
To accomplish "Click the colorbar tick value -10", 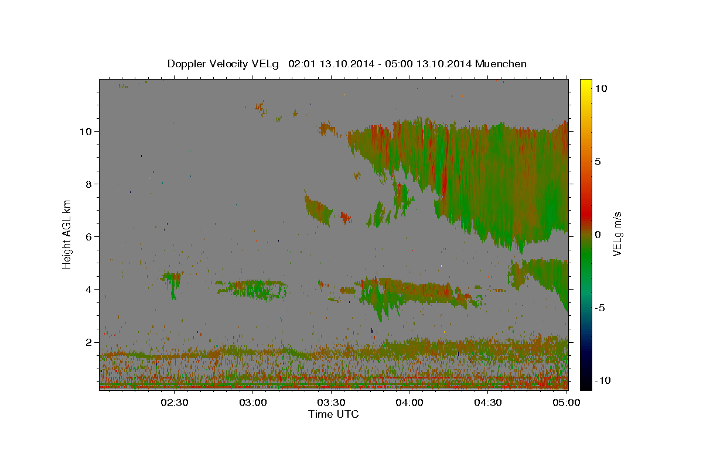I will click(x=602, y=380).
